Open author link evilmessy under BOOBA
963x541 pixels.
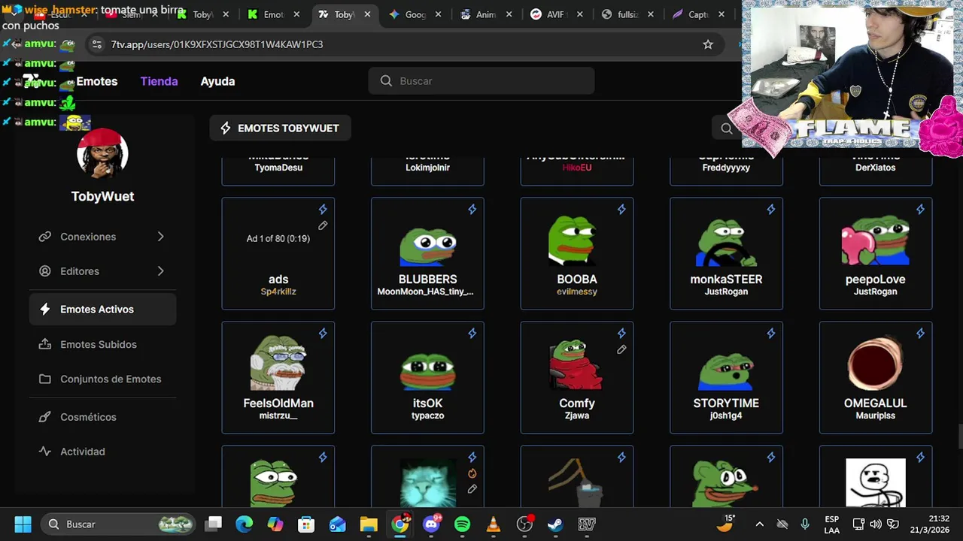(577, 292)
